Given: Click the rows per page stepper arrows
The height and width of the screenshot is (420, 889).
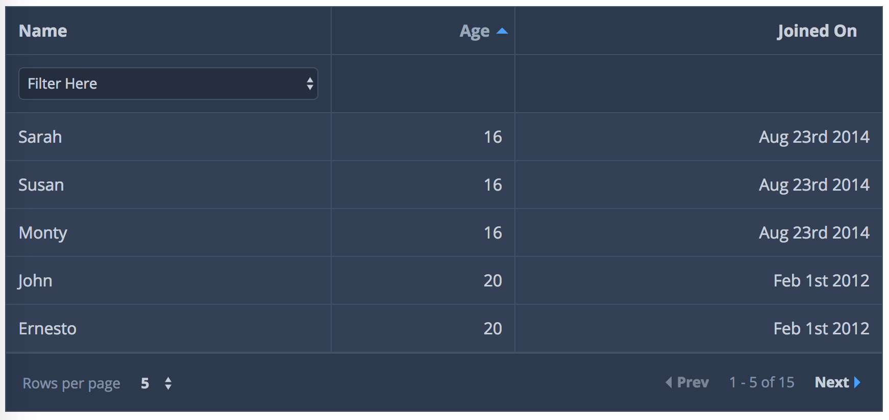Looking at the screenshot, I should pos(168,383).
